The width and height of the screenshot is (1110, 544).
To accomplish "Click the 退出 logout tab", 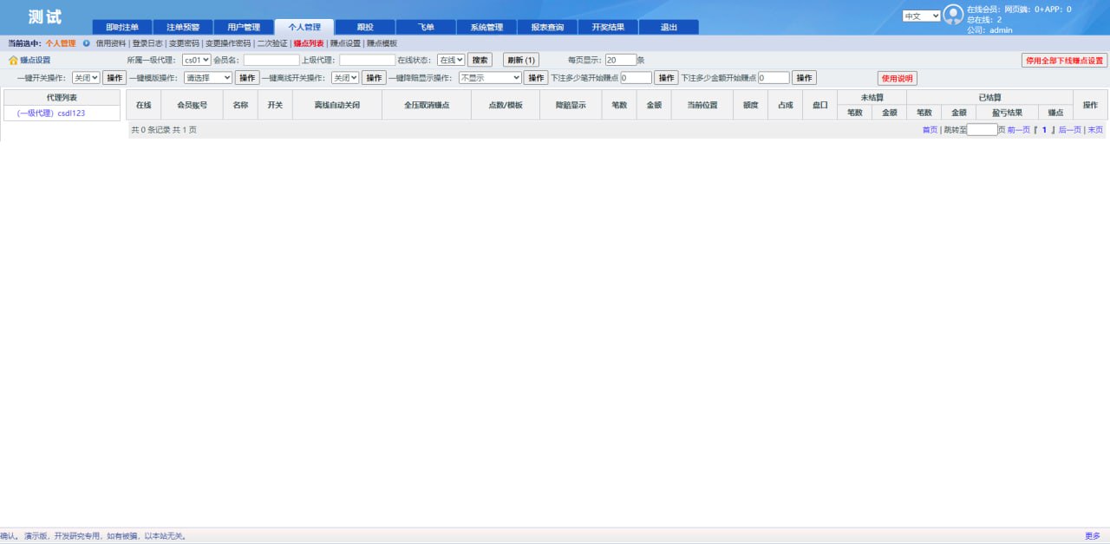I will (x=669, y=27).
